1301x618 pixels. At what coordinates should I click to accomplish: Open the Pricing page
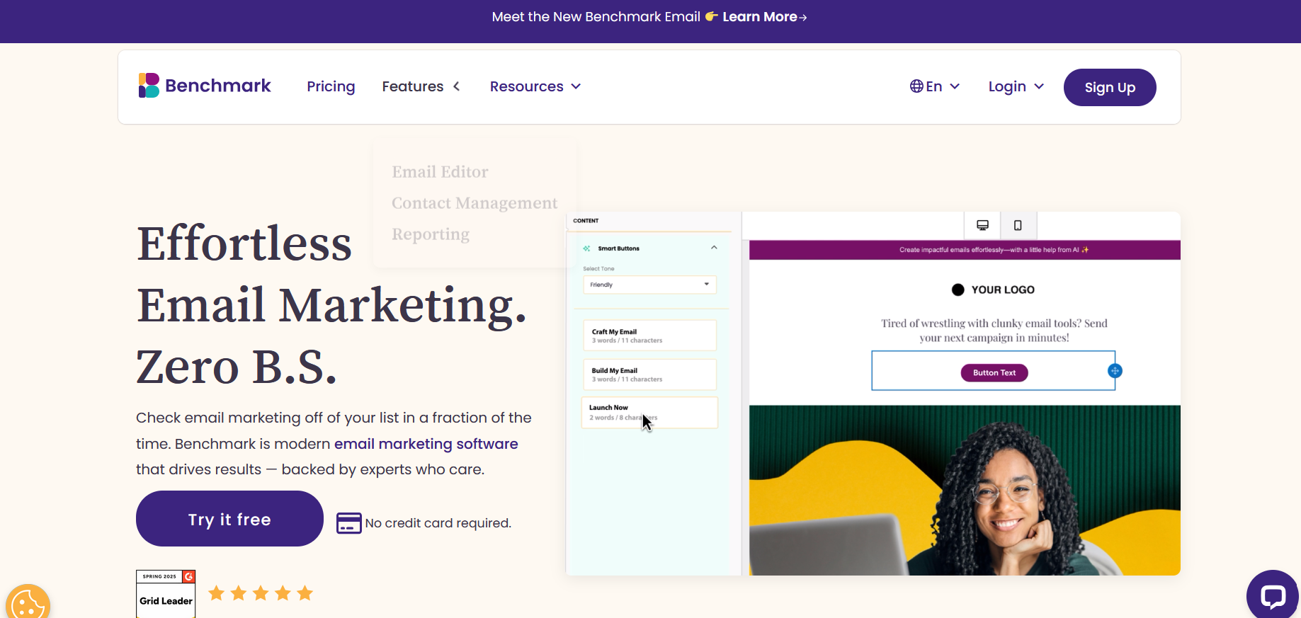coord(331,86)
